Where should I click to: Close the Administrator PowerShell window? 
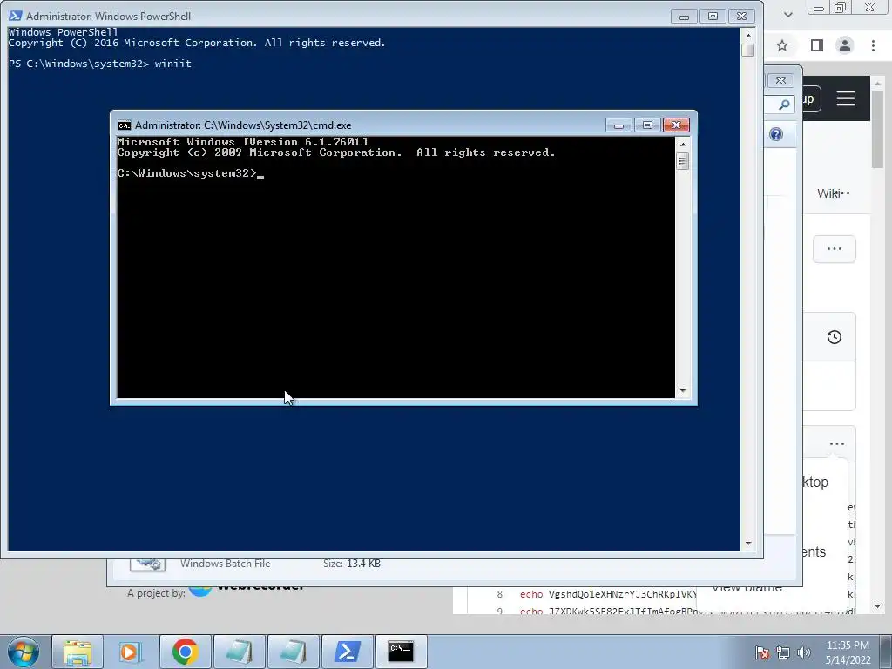coord(741,17)
